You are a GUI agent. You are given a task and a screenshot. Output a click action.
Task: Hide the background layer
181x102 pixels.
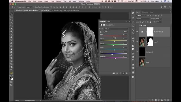click(137, 52)
